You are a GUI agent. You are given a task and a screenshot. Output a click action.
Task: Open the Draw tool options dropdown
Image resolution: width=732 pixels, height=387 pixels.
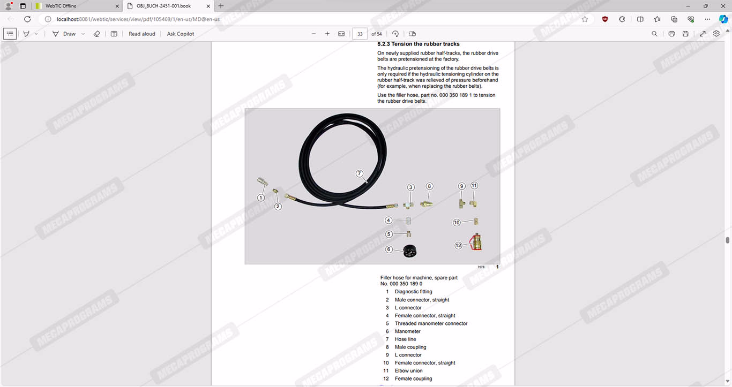(83, 34)
